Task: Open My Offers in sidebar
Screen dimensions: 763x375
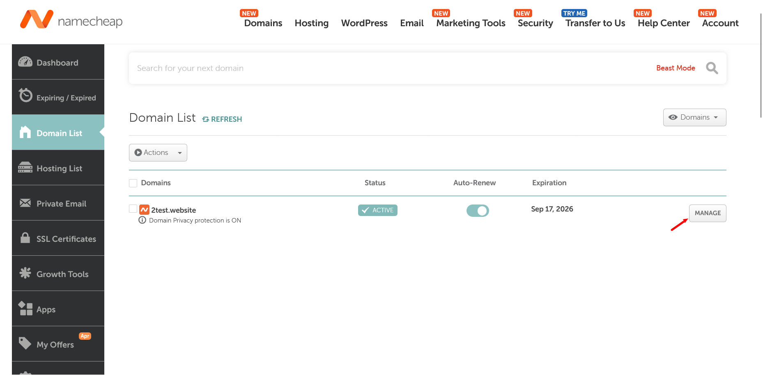Action: tap(58, 344)
